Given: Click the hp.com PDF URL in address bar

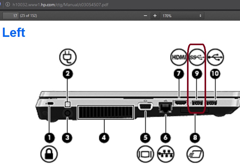Looking at the screenshot, I should (60, 5).
